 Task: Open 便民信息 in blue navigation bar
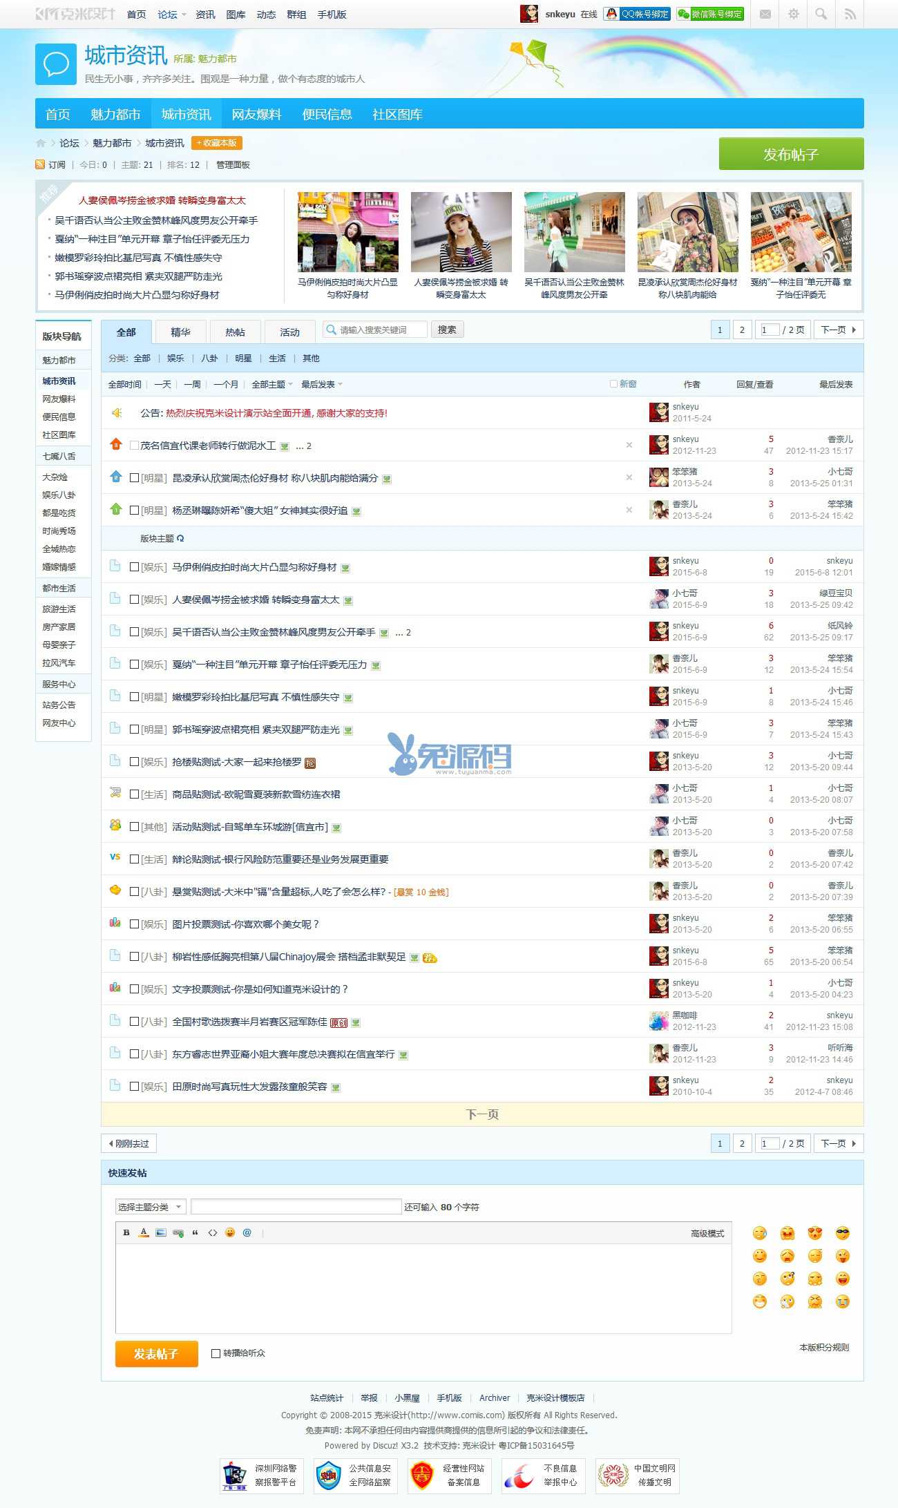[327, 114]
